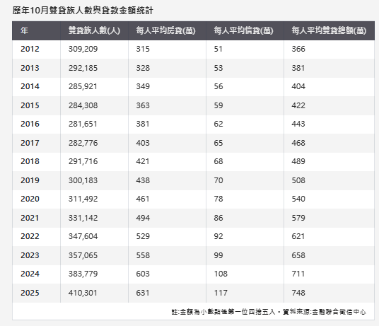Viewport: 379px width, 326px height.
Task: Click the value 281,651
Action: (83, 124)
